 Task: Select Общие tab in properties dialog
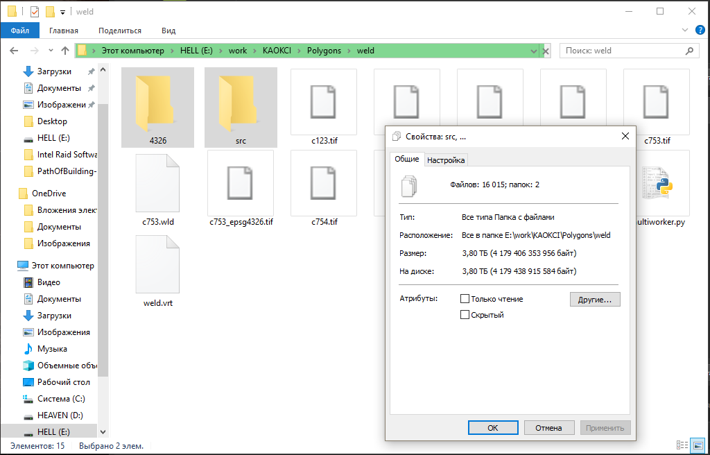click(x=406, y=159)
